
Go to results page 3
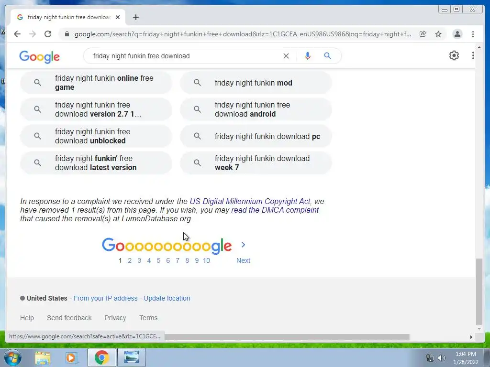139,260
